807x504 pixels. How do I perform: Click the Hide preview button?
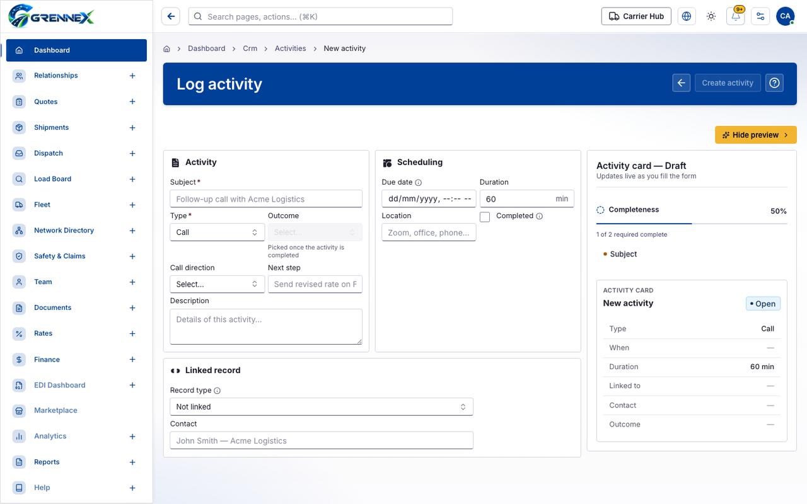click(756, 135)
